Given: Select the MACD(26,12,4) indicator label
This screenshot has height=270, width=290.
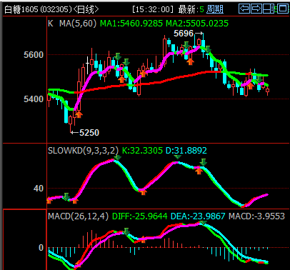Looking at the screenshot, I should (78, 216).
